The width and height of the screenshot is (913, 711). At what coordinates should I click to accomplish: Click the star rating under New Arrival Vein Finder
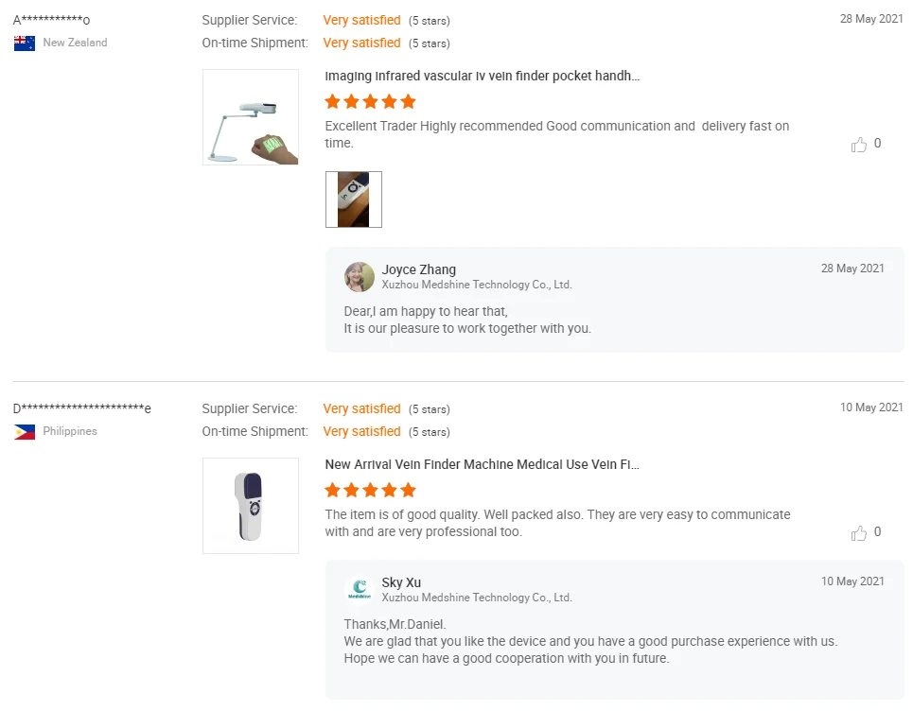(x=370, y=491)
